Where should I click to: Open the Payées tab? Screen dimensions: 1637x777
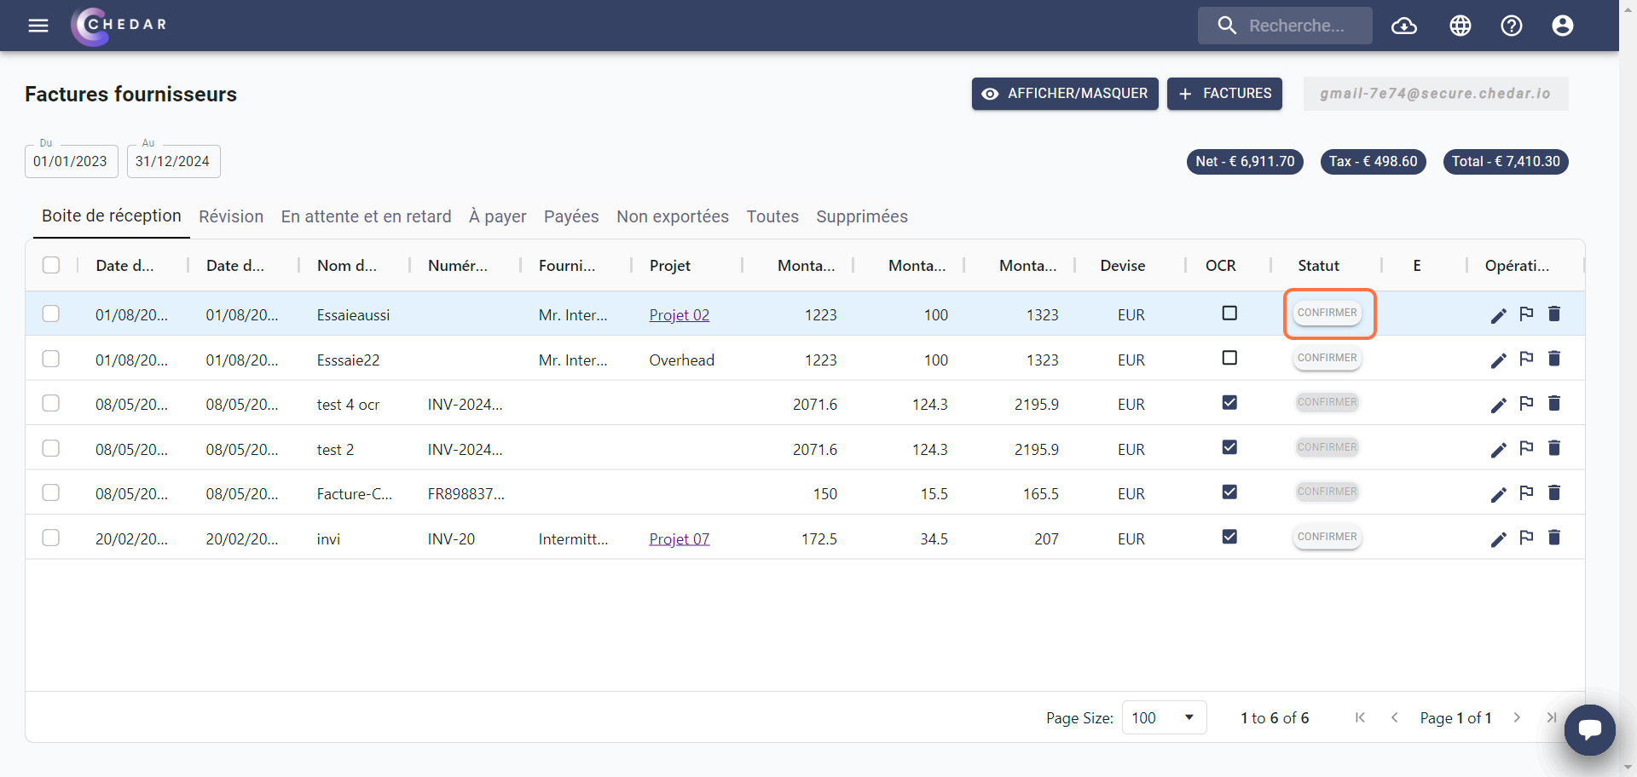tap(571, 216)
